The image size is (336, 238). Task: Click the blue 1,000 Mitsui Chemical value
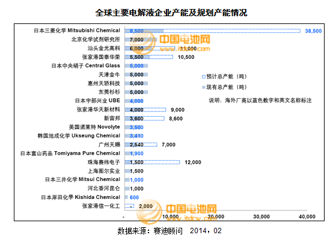(x=136, y=180)
